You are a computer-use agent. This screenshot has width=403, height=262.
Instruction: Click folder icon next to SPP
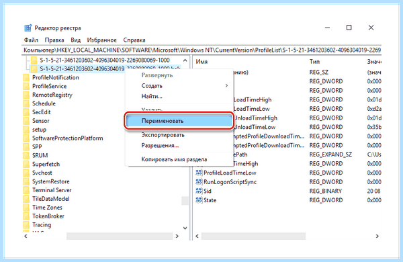[x=26, y=146]
